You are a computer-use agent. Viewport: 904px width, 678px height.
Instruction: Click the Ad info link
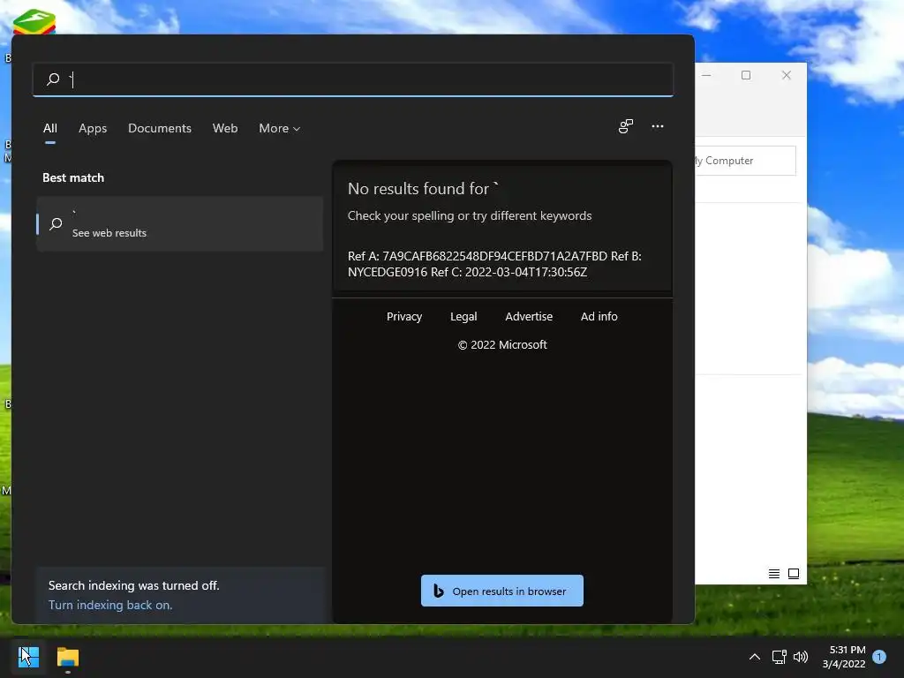point(599,317)
